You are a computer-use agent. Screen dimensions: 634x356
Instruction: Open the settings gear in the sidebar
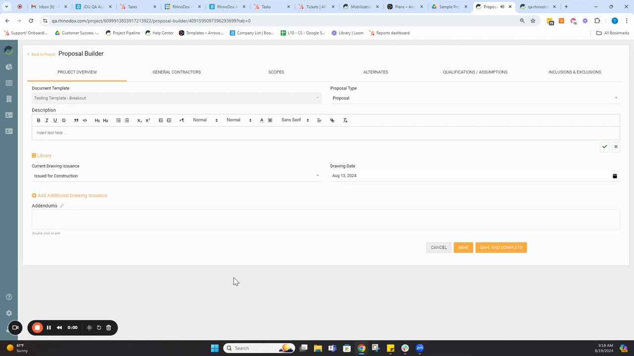pos(8,313)
